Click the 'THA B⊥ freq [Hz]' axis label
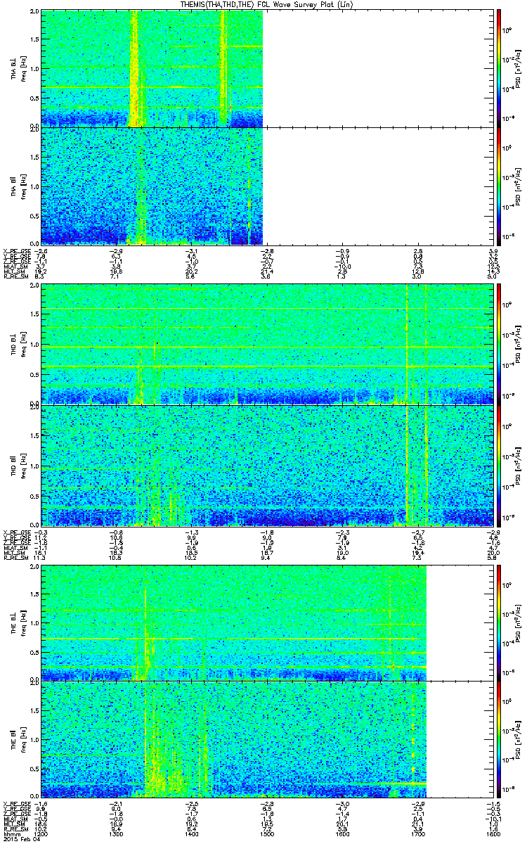 point(18,69)
